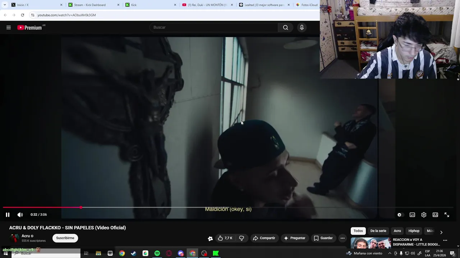Screen dimensions: 460x258
Task: Open Acru channel avatar
Action: [14, 238]
